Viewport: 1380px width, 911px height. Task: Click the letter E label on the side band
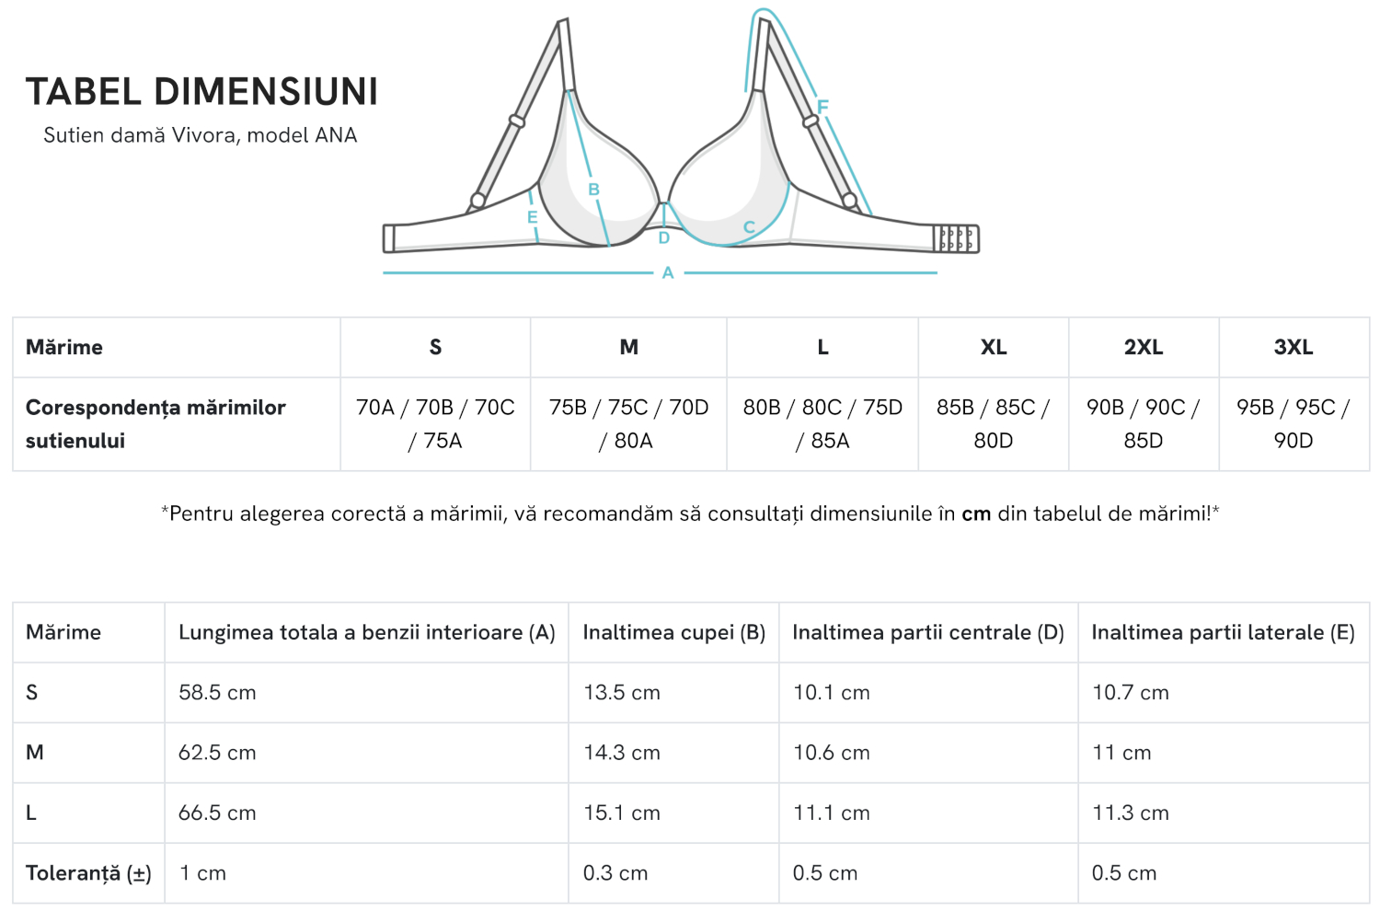pos(532,218)
